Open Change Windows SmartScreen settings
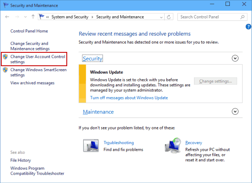Image resolution: width=252 pixels, height=183 pixels. pyautogui.click(x=38, y=72)
